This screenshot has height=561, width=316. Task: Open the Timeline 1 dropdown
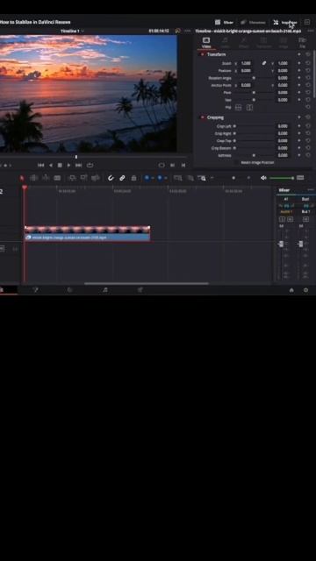72,32
